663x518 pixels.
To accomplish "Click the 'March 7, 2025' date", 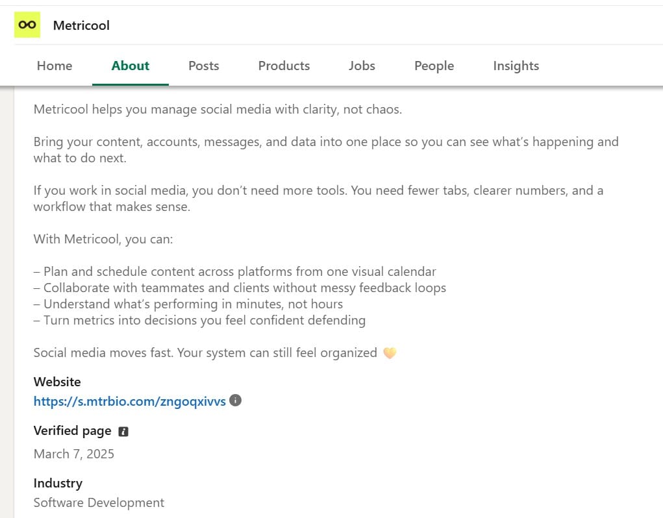I will 73,454.
